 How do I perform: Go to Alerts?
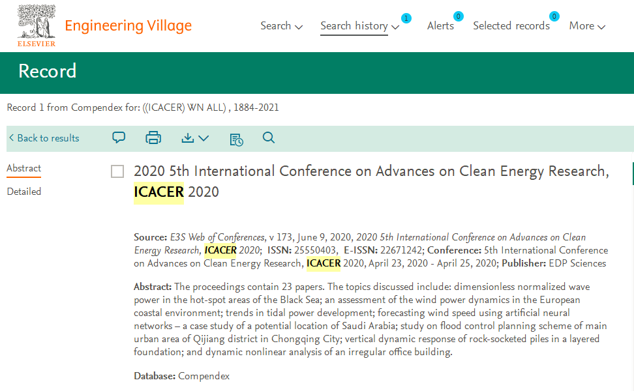440,26
